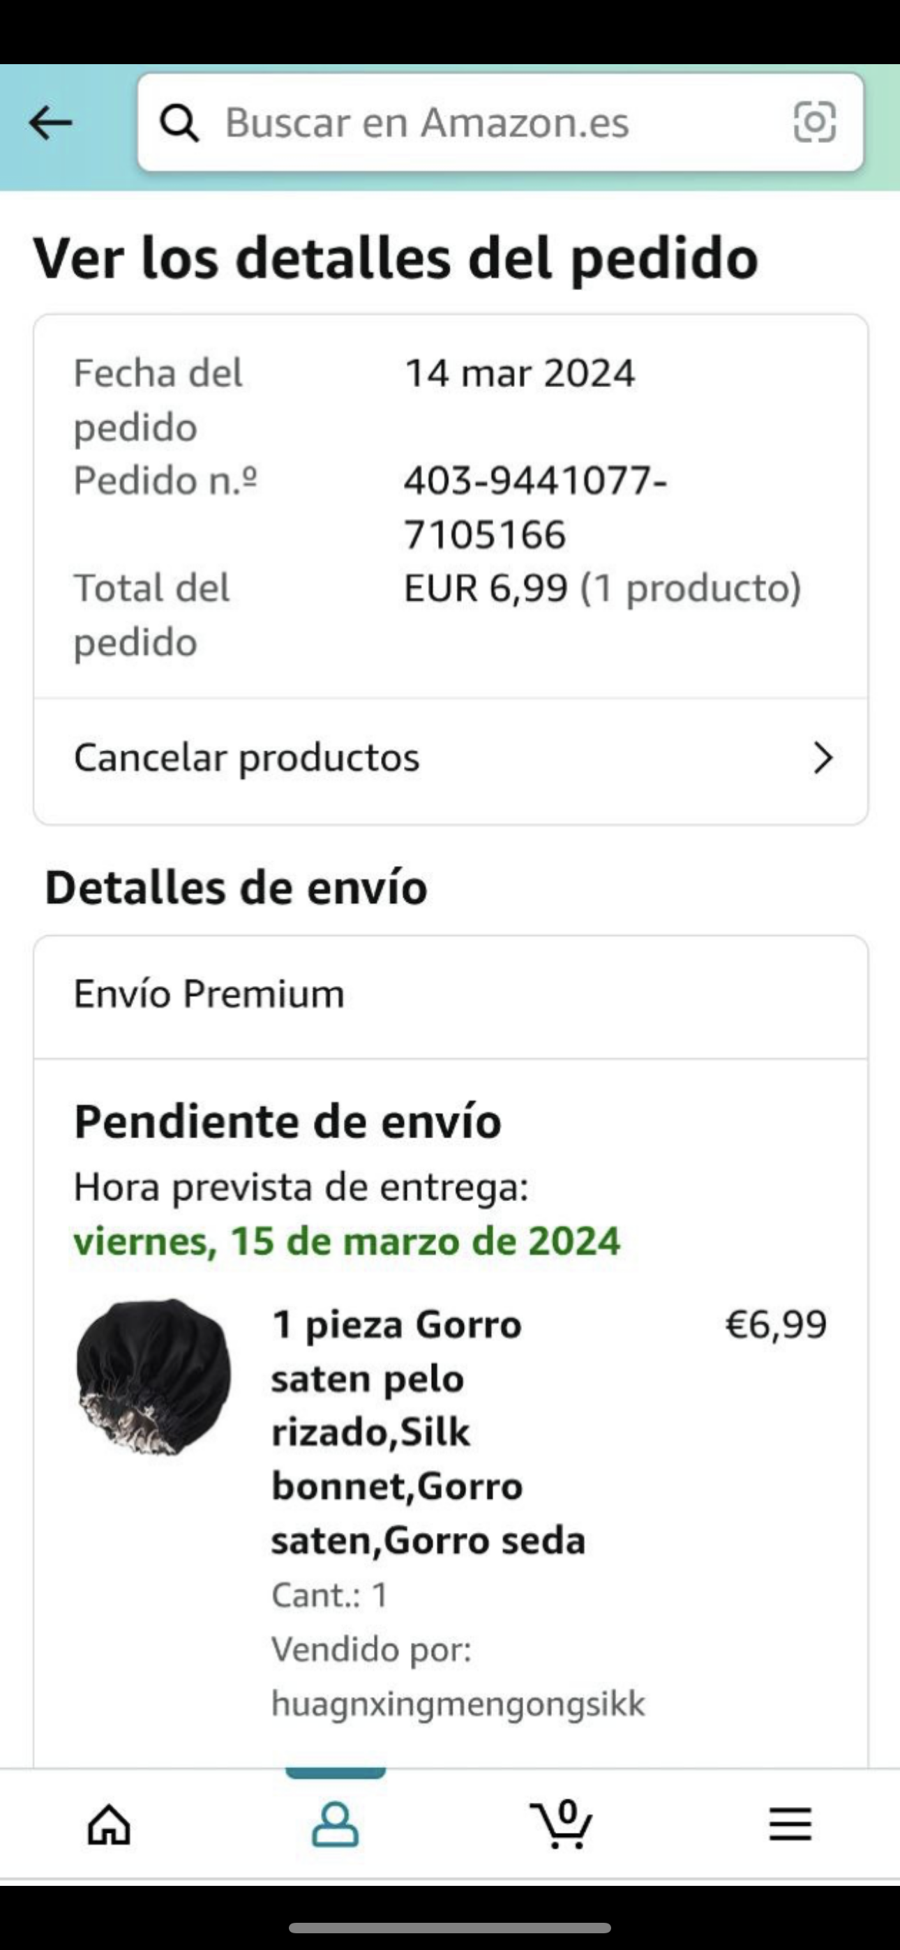
Task: Tap the order number 403-9441077-7105166
Action: coord(535,507)
